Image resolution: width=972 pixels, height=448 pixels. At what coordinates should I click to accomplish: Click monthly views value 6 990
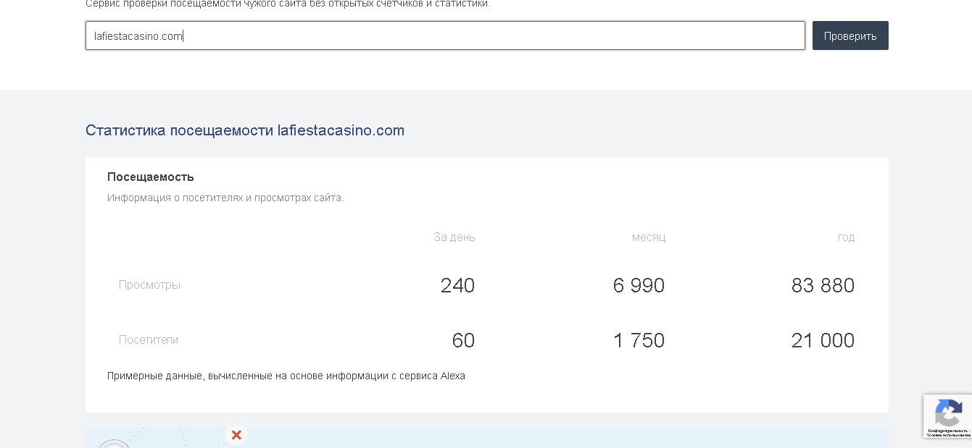click(x=639, y=285)
